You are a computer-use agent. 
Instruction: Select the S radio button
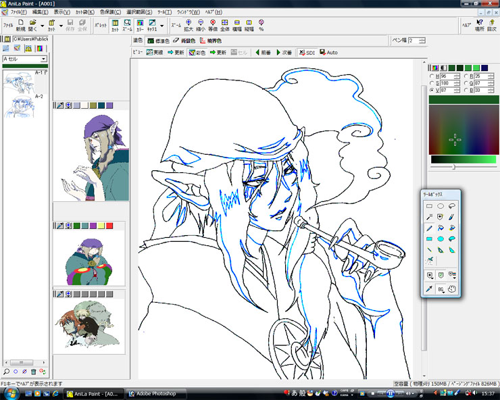tap(432, 83)
